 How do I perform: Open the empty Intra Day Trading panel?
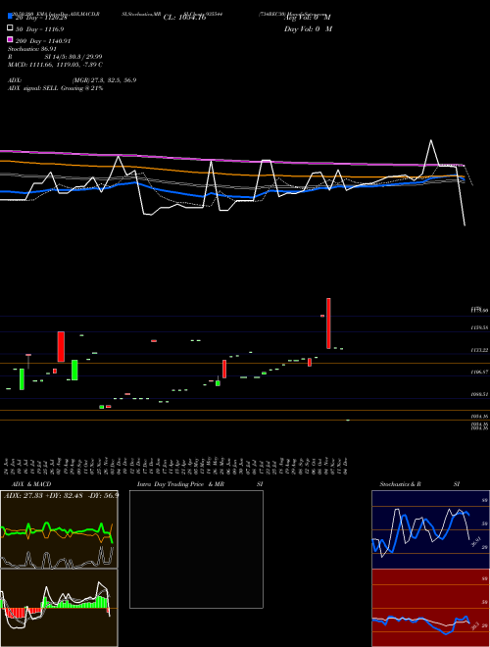[x=196, y=549]
